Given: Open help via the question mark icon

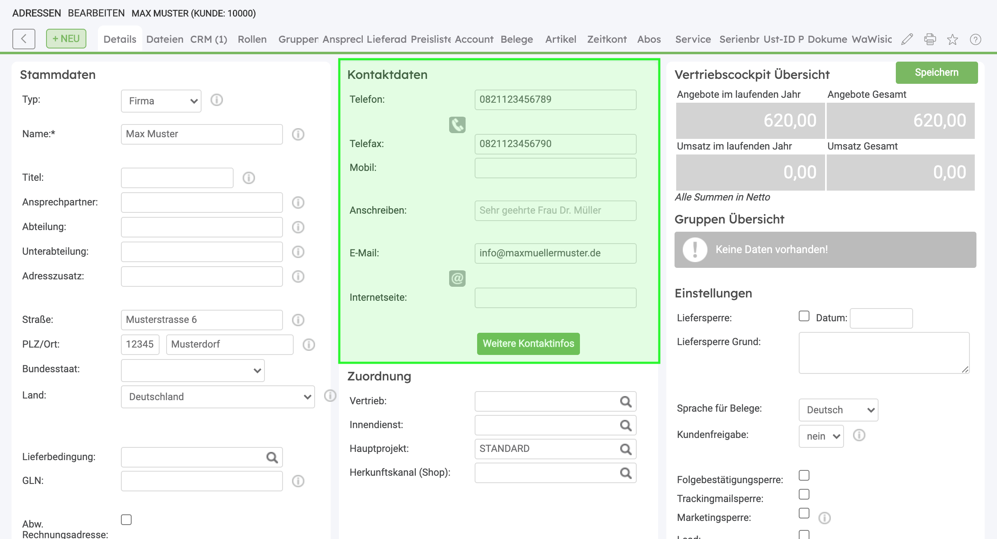Looking at the screenshot, I should 975,39.
